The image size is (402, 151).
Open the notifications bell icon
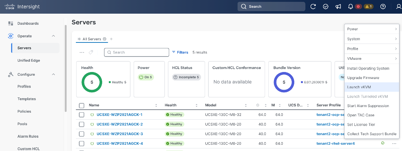[351, 7]
